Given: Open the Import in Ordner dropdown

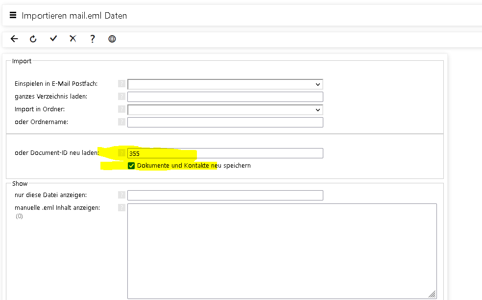Looking at the screenshot, I should point(225,110).
